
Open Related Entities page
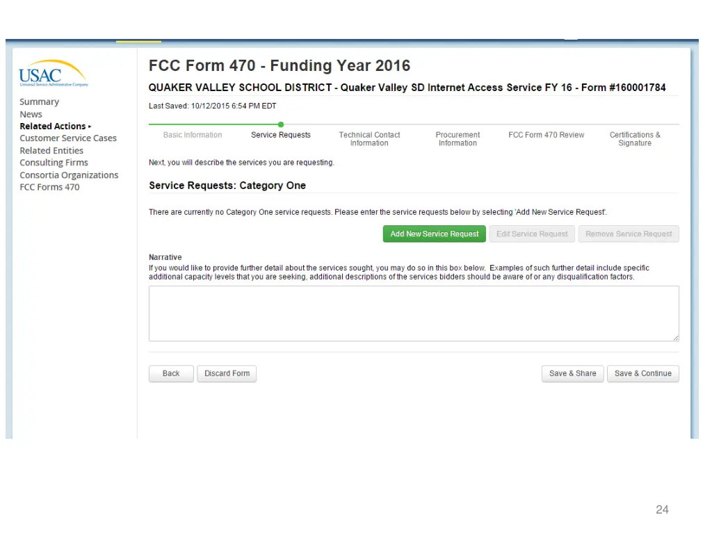click(x=51, y=150)
